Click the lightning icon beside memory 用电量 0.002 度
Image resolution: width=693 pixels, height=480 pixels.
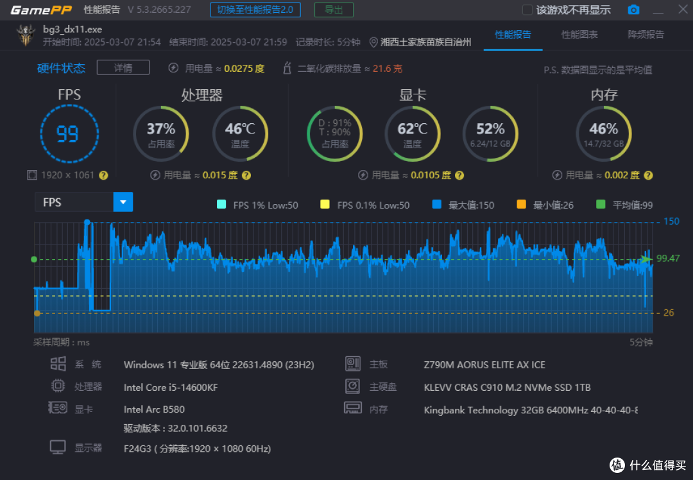(558, 175)
